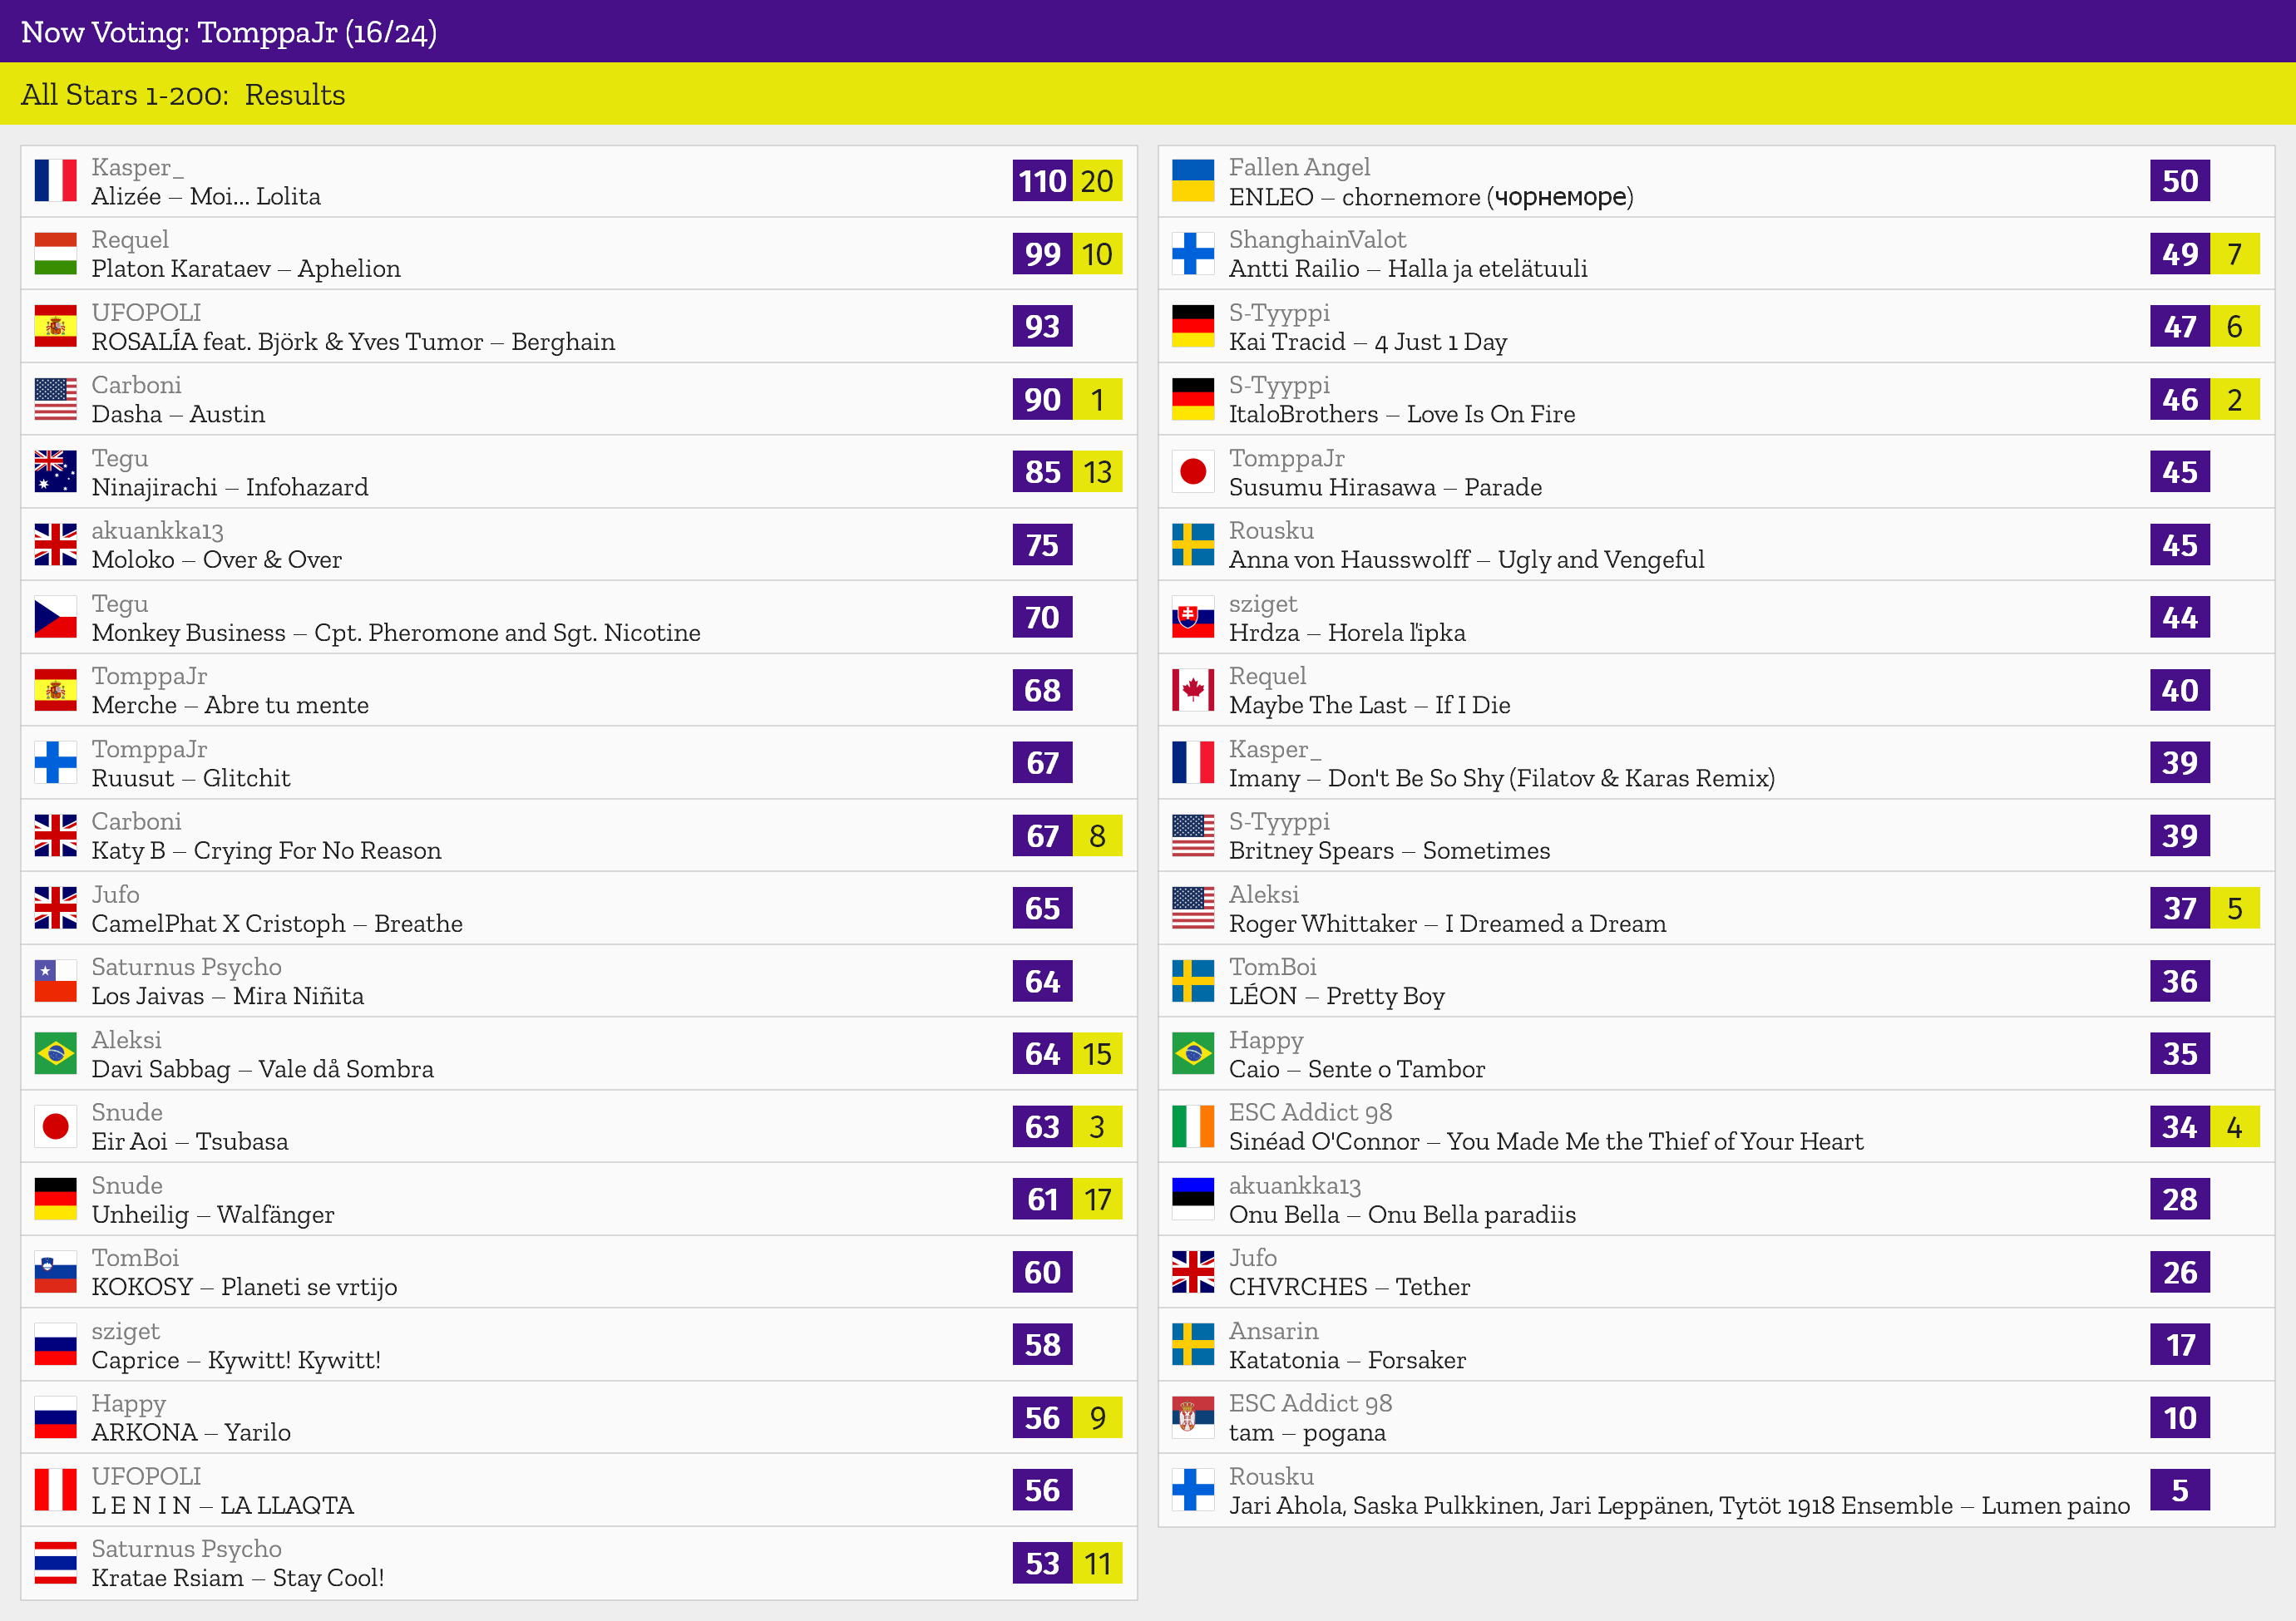Select the Slovenian flag beside KOKOSY – Planeti se vrtijo
This screenshot has width=2296, height=1621.
click(55, 1272)
